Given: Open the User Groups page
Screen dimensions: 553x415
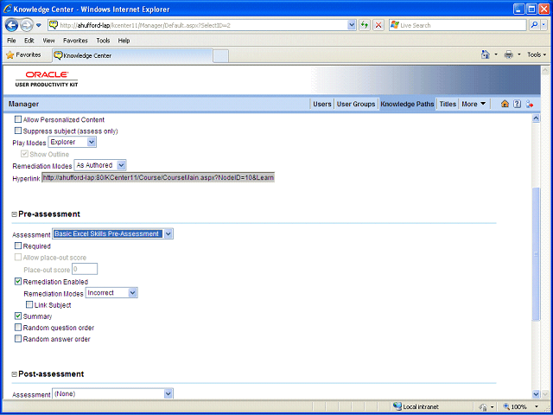Looking at the screenshot, I should 356,104.
